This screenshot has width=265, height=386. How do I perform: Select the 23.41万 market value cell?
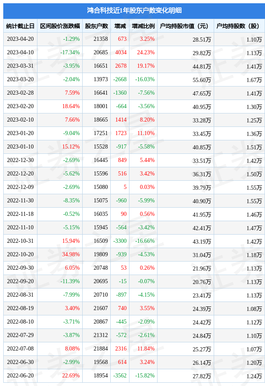pos(202,295)
